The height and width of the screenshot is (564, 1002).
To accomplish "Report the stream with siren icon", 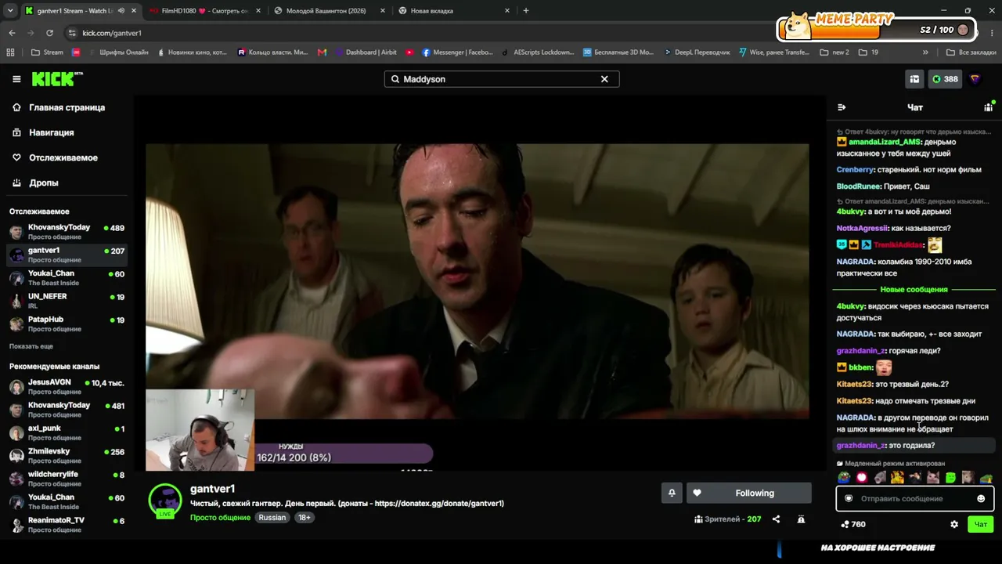I will click(801, 519).
